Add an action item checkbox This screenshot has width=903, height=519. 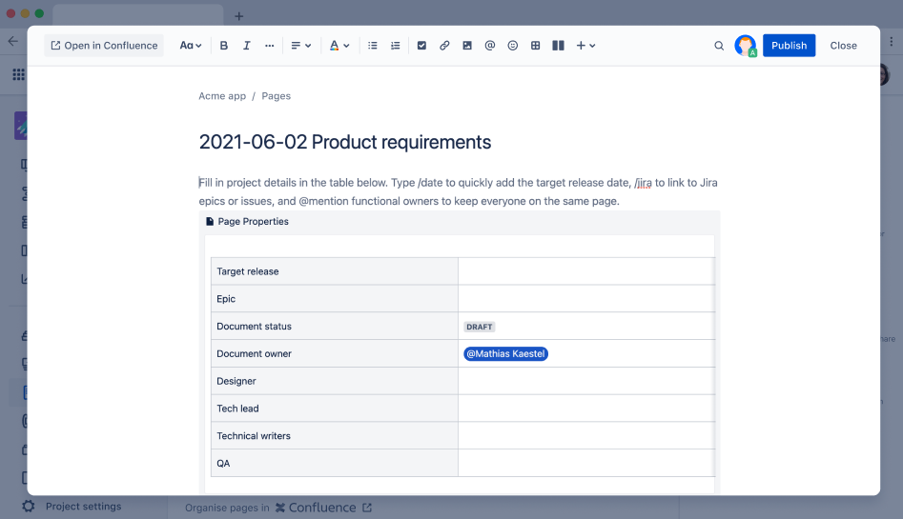pos(421,46)
